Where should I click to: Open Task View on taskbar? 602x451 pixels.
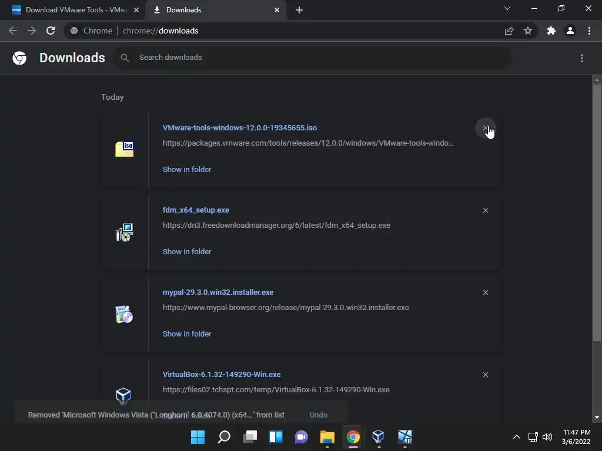tap(249, 437)
